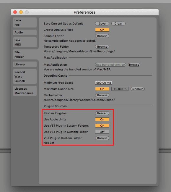Browse for Temporary Folder location
The image size is (171, 192).
[x=102, y=47]
